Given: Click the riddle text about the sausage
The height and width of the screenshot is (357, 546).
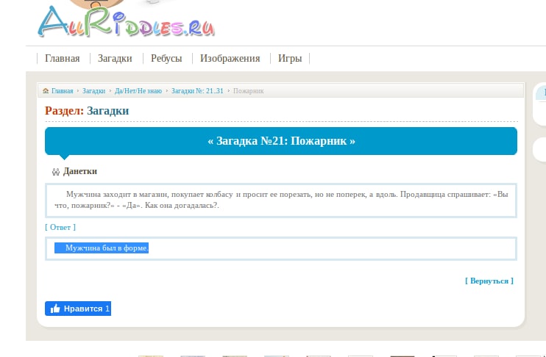Looking at the screenshot, I should 281,200.
